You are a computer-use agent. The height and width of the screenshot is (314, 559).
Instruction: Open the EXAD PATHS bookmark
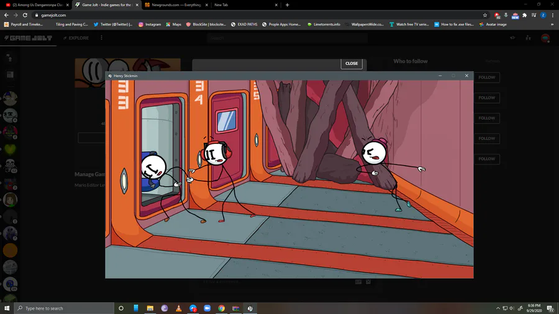pyautogui.click(x=244, y=24)
